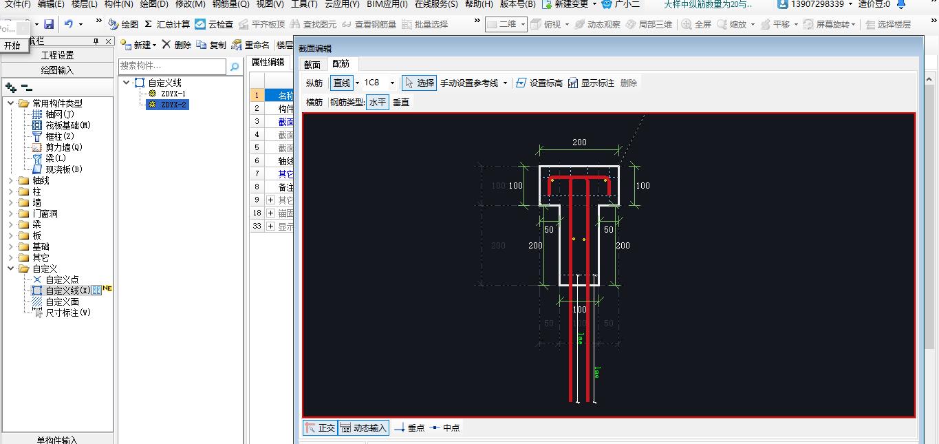This screenshot has width=939, height=444.
Task: Click 大样中纵筋数量 tip link
Action: 708,4
